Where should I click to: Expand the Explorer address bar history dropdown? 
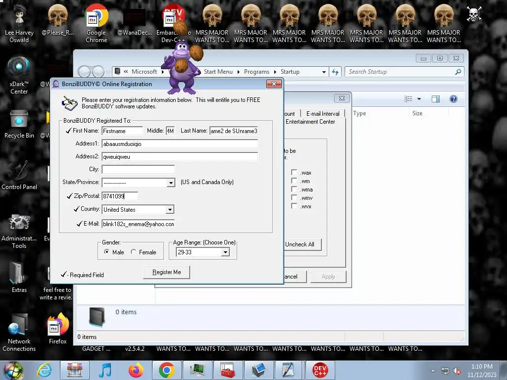[324, 72]
